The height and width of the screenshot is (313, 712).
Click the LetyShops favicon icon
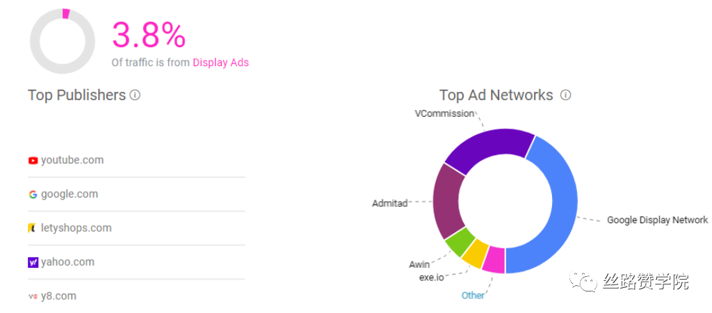click(32, 228)
